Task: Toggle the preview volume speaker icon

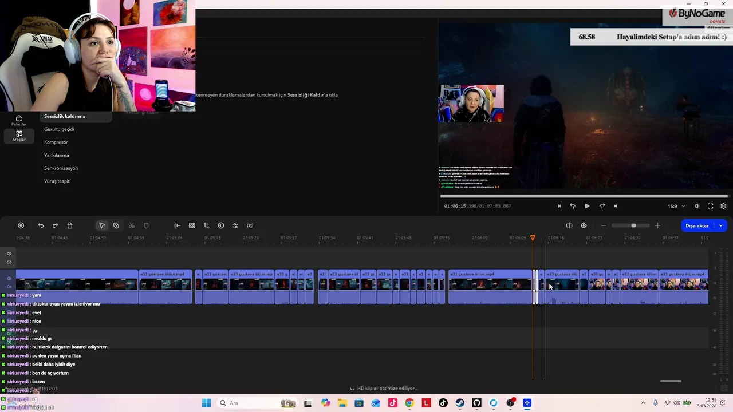Action: point(697,206)
